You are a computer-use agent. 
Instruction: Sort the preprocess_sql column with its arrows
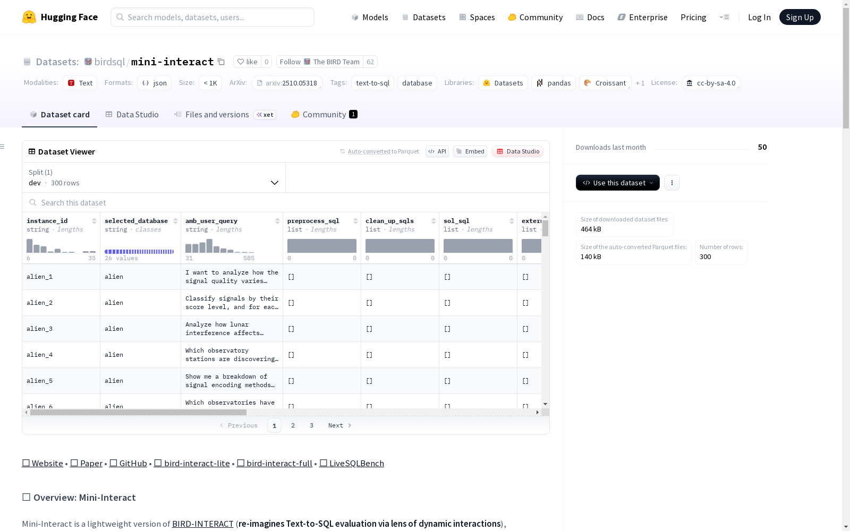355,221
